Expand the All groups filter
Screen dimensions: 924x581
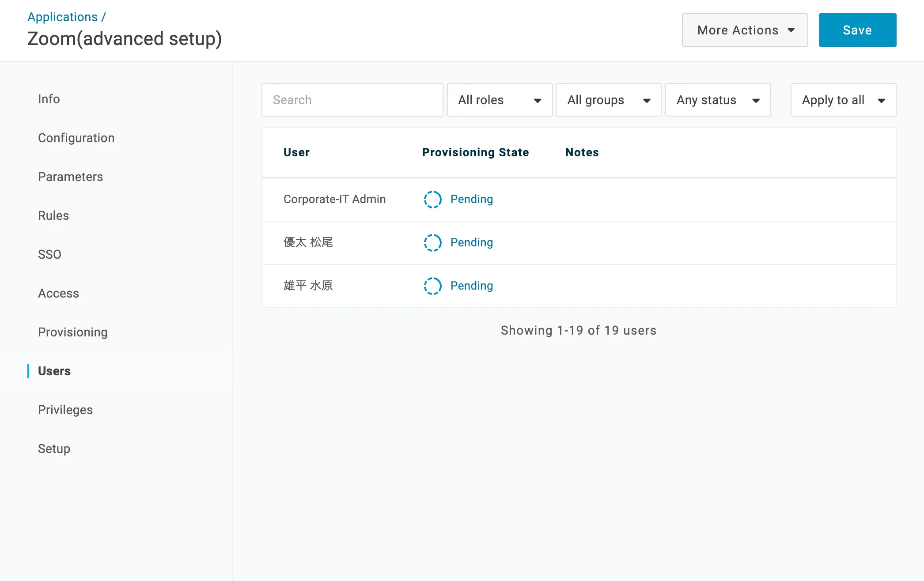[x=608, y=100]
